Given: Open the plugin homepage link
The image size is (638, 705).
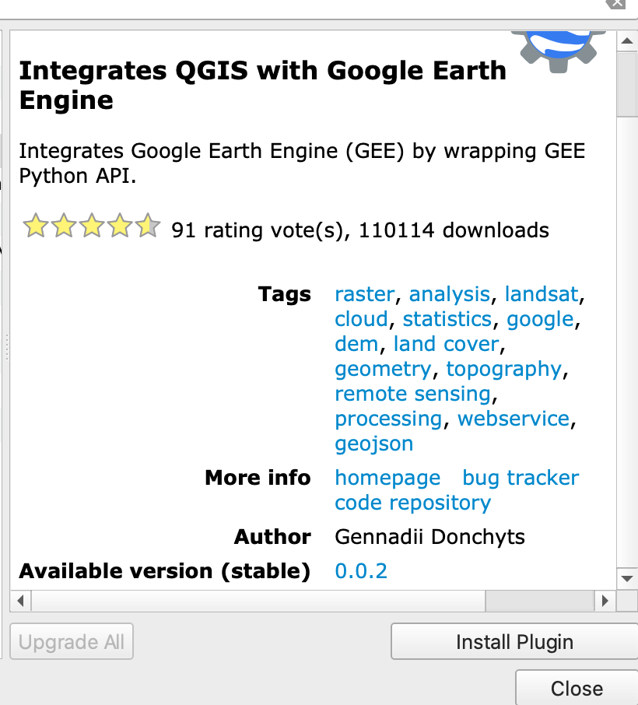Looking at the screenshot, I should (x=387, y=478).
